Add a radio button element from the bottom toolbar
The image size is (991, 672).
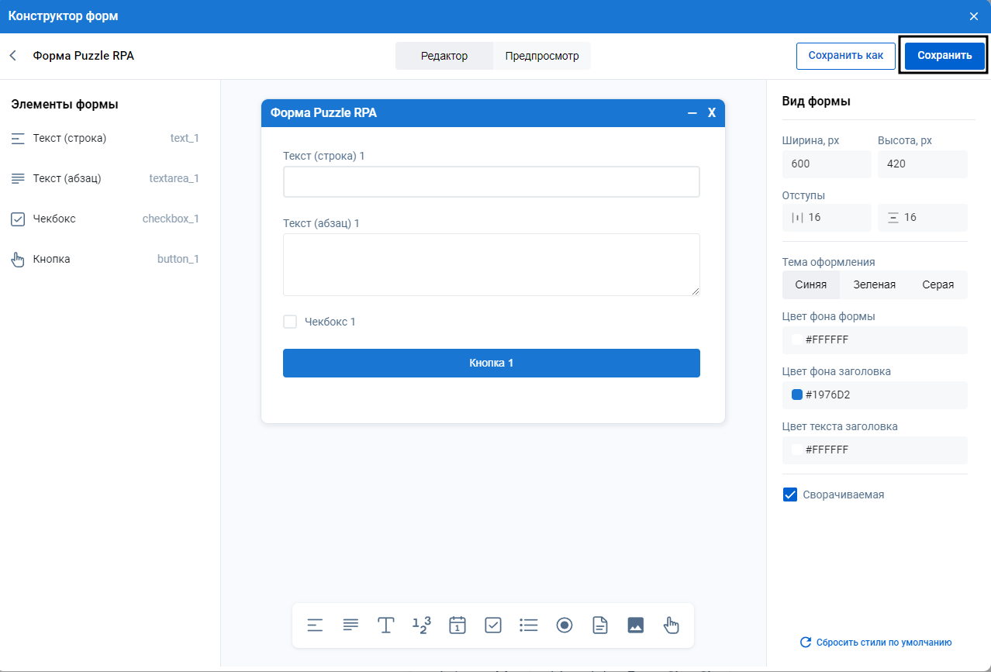(x=565, y=625)
